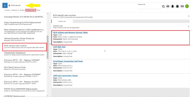The width and height of the screenshot is (192, 99).
Task: Switch to the Tools tab
Action: tap(39, 10)
